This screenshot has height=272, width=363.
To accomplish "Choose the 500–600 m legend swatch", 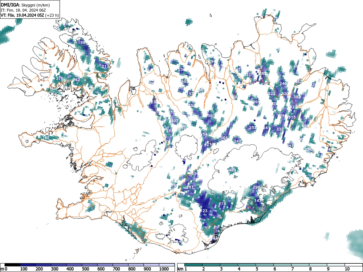I will 90,265.
